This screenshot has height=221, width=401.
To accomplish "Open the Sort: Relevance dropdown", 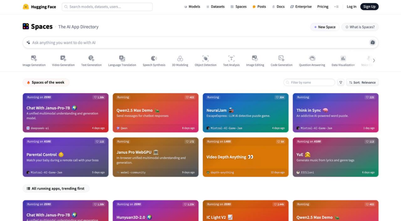I will pos(362,82).
